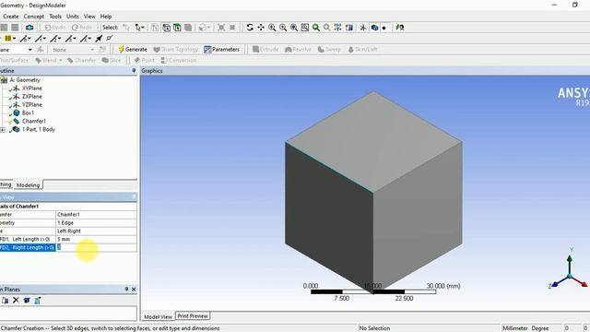Open the Units menu
590x332 pixels.
[x=73, y=17]
